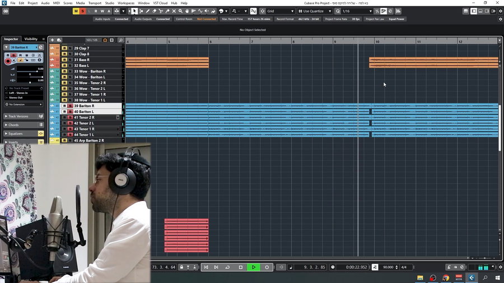The image size is (504, 283).
Task: Toggle the global Solo (S) state button
Action: pyautogui.click(x=83, y=11)
